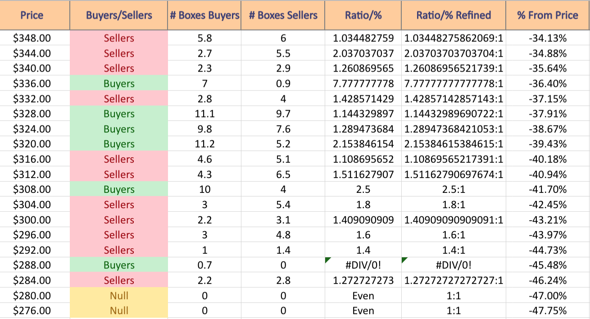Click the # Boxes Buyers header

[x=204, y=15]
